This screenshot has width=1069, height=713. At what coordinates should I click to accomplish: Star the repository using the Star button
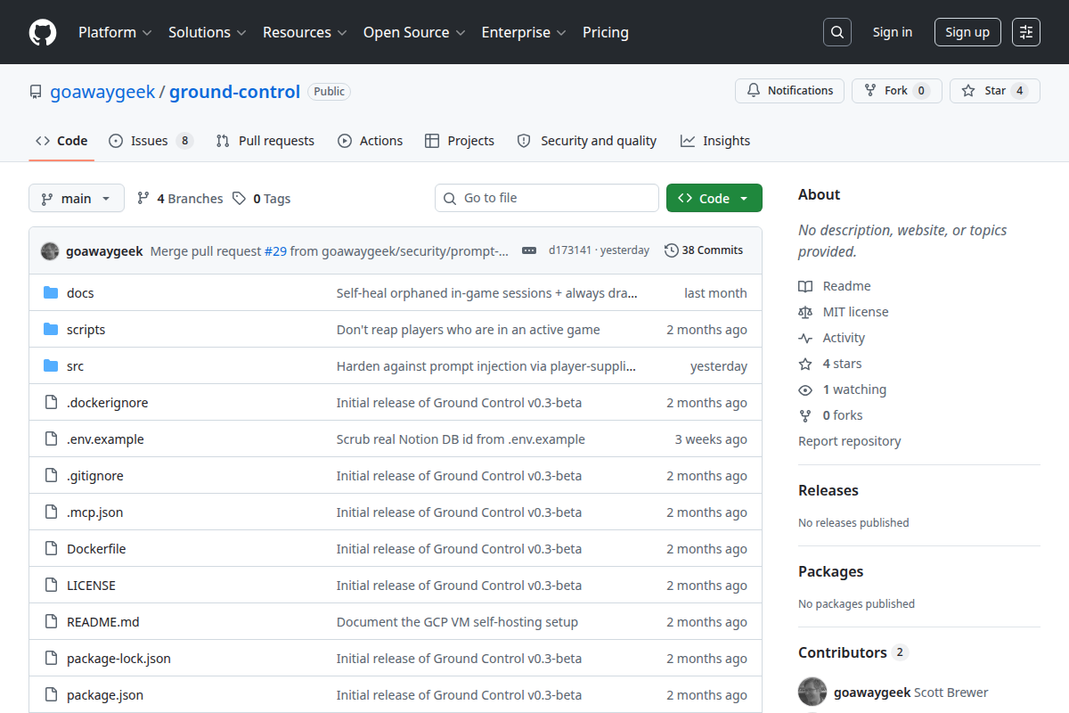click(995, 91)
